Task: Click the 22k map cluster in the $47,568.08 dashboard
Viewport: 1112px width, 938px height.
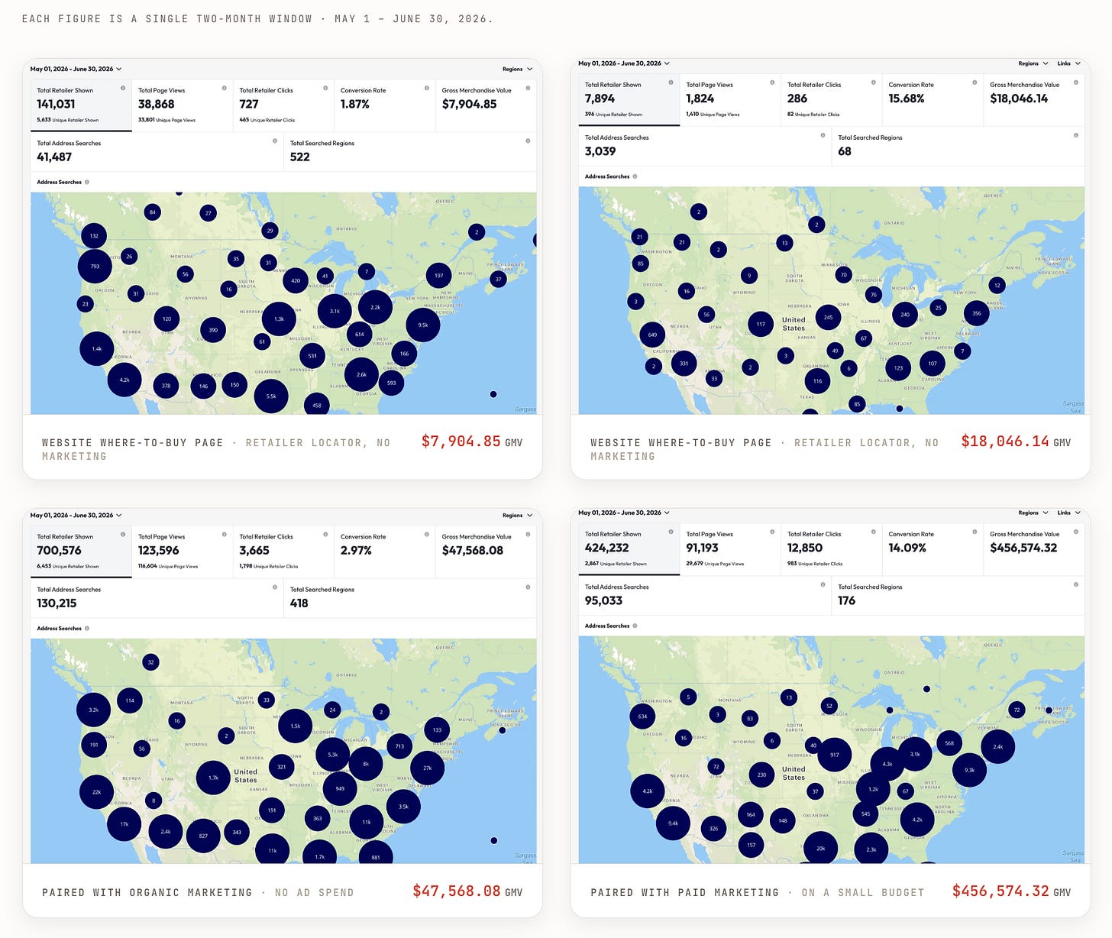Action: [96, 792]
